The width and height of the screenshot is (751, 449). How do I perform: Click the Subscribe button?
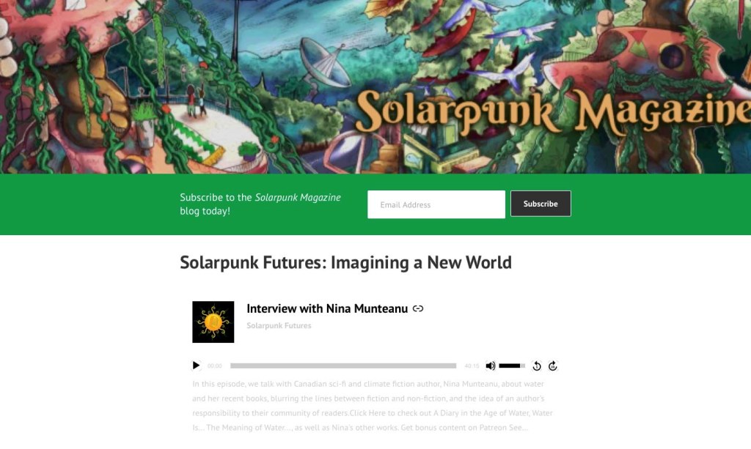pos(541,204)
